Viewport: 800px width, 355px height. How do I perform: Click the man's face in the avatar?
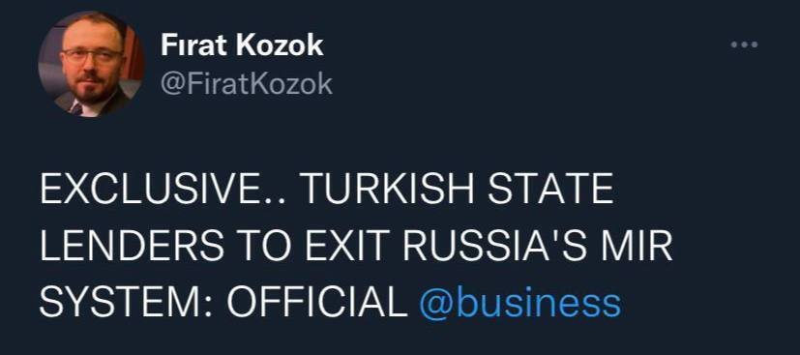pyautogui.click(x=92, y=59)
